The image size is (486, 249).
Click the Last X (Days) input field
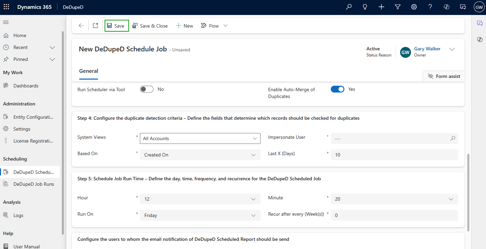394,155
